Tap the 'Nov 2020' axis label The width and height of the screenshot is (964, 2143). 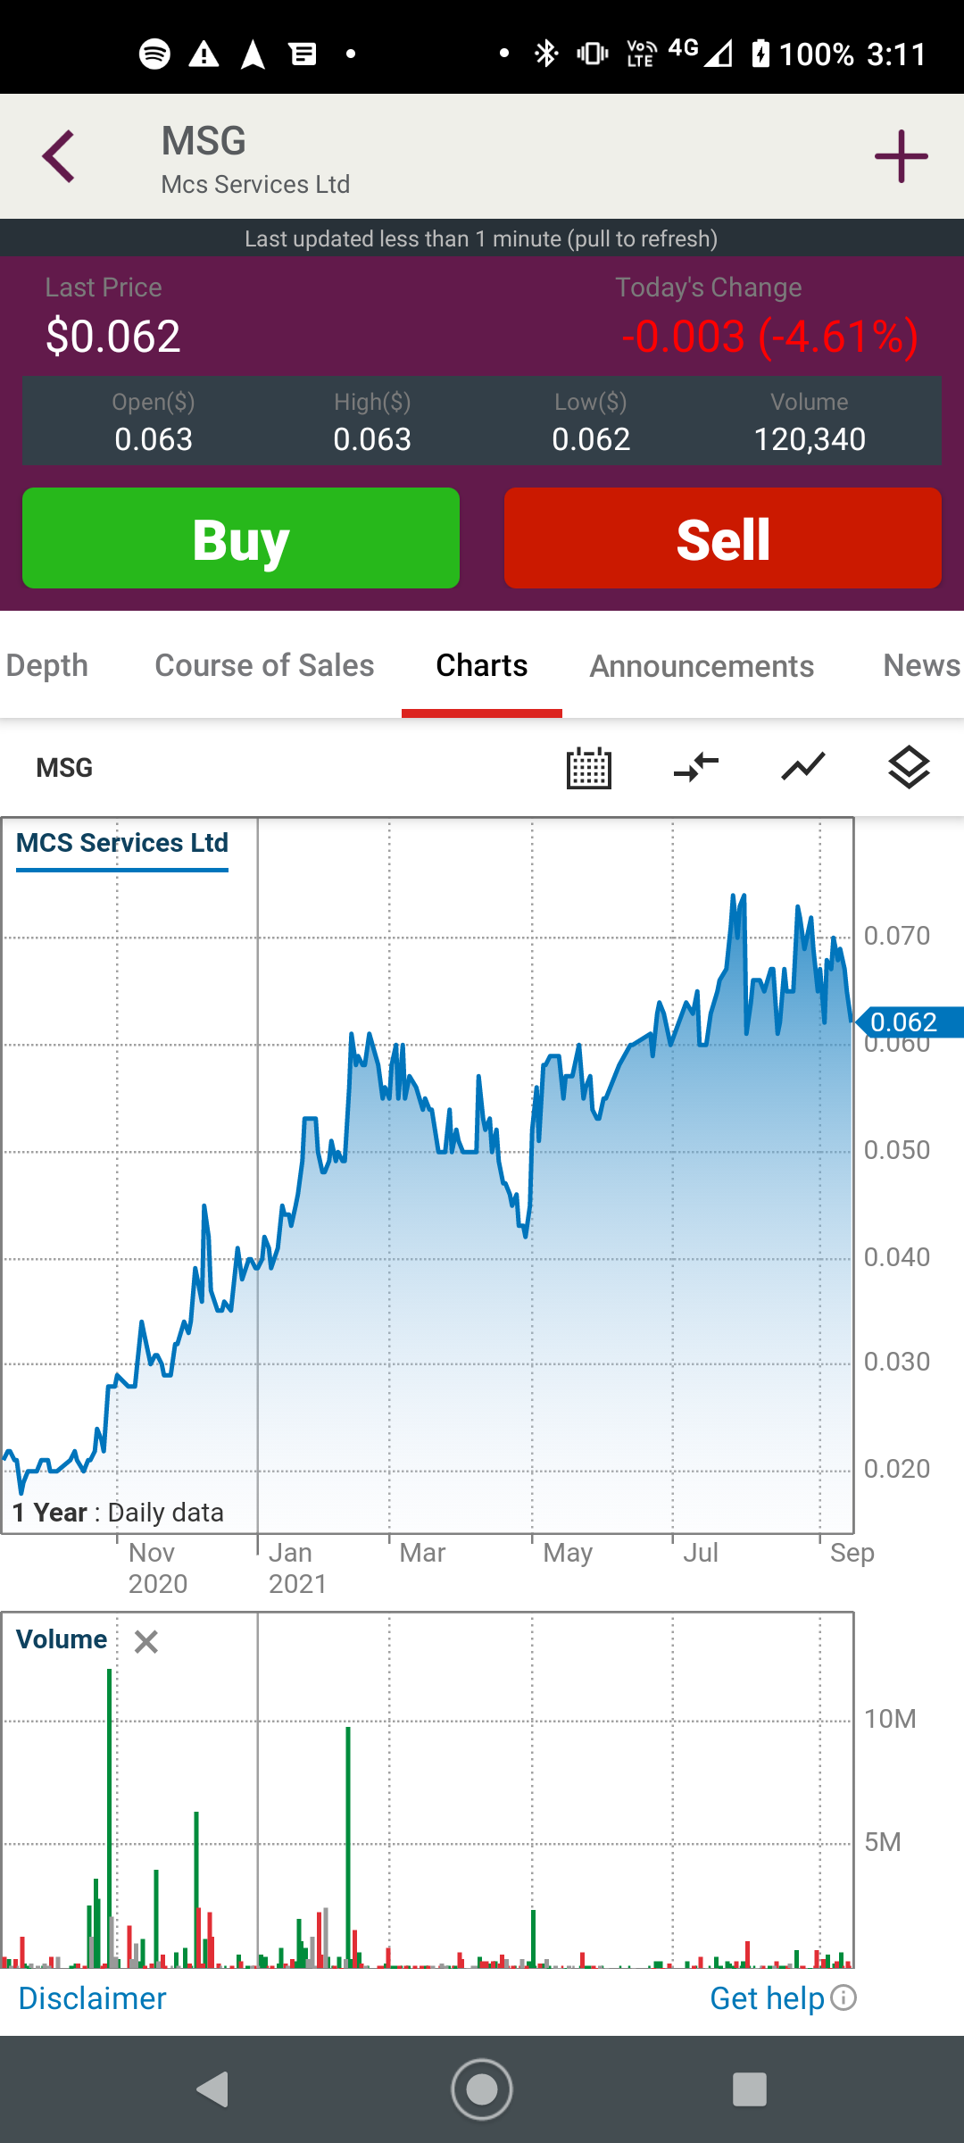158,1568
